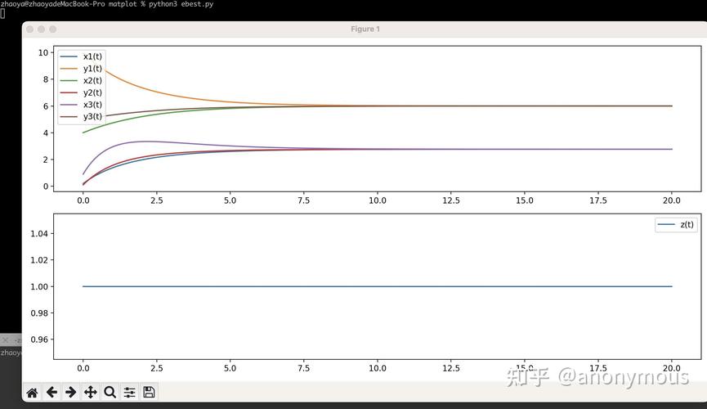Viewport: 707px width, 409px height.
Task: Close the Figure 1 window
Action: click(30, 29)
